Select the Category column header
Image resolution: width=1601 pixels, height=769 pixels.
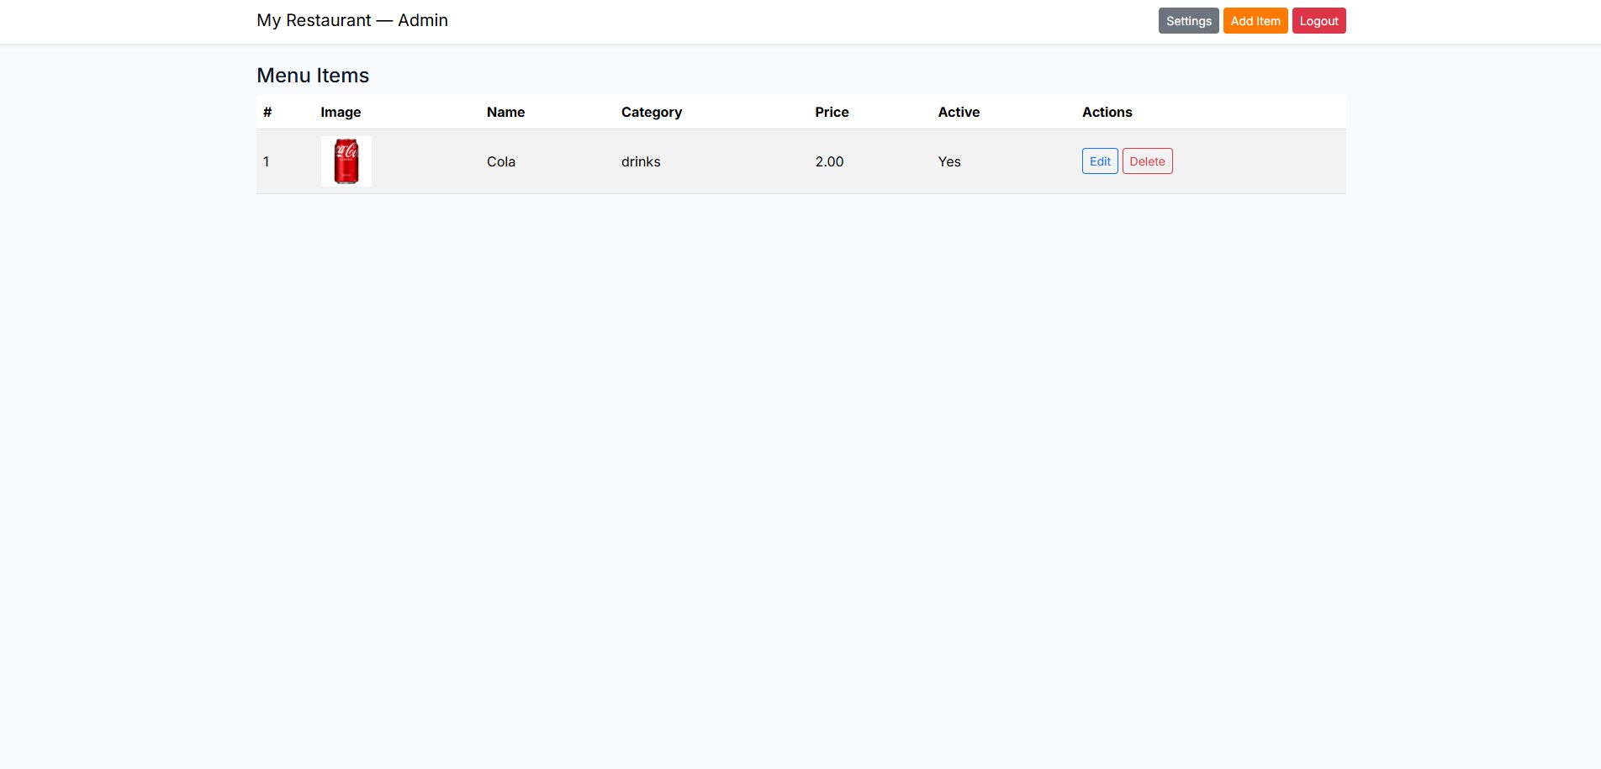point(652,112)
